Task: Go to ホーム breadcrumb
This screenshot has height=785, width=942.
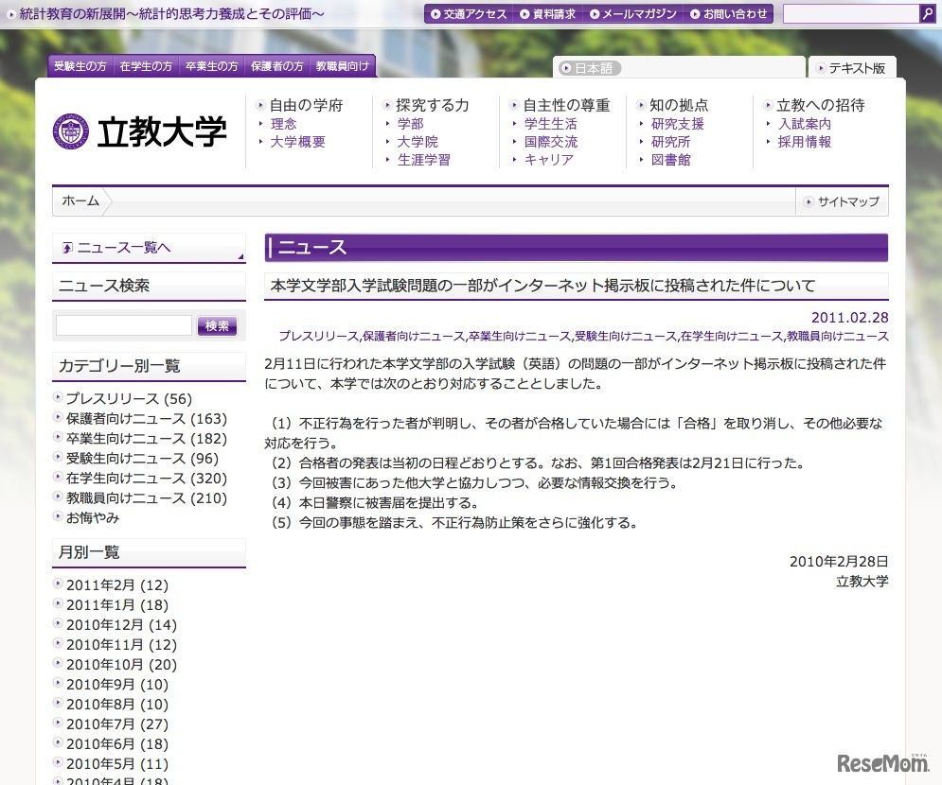Action: point(80,201)
